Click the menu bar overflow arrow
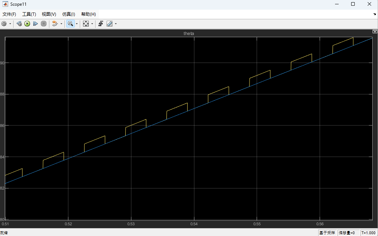This screenshot has height=236, width=378. tap(375, 14)
